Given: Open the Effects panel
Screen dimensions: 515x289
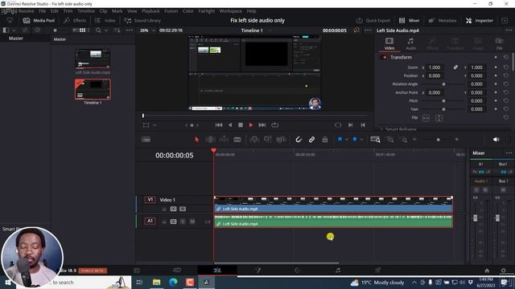Looking at the screenshot, I should 75,20.
